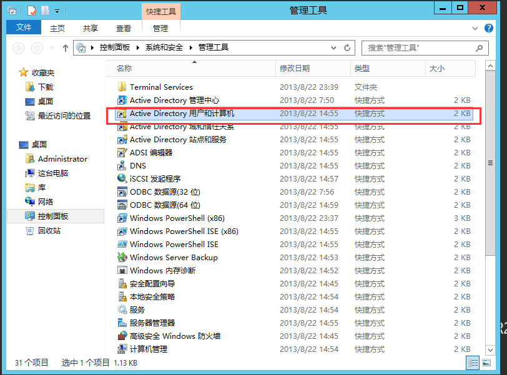Sort by 名称 column header
507x375 pixels.
191,68
